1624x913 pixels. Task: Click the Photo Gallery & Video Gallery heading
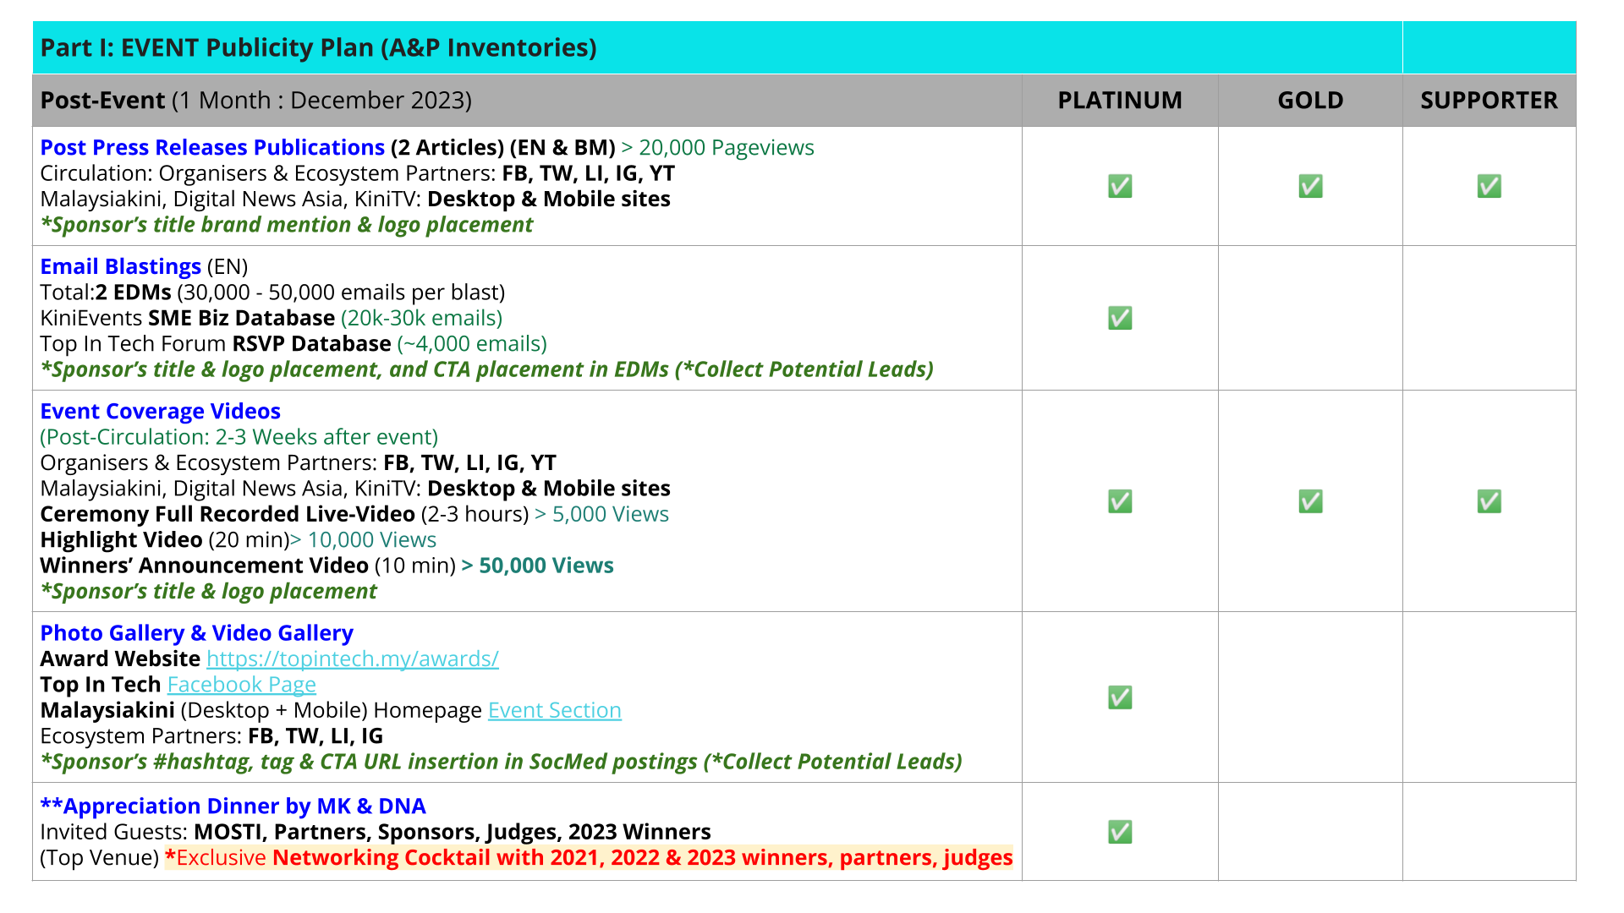(196, 633)
